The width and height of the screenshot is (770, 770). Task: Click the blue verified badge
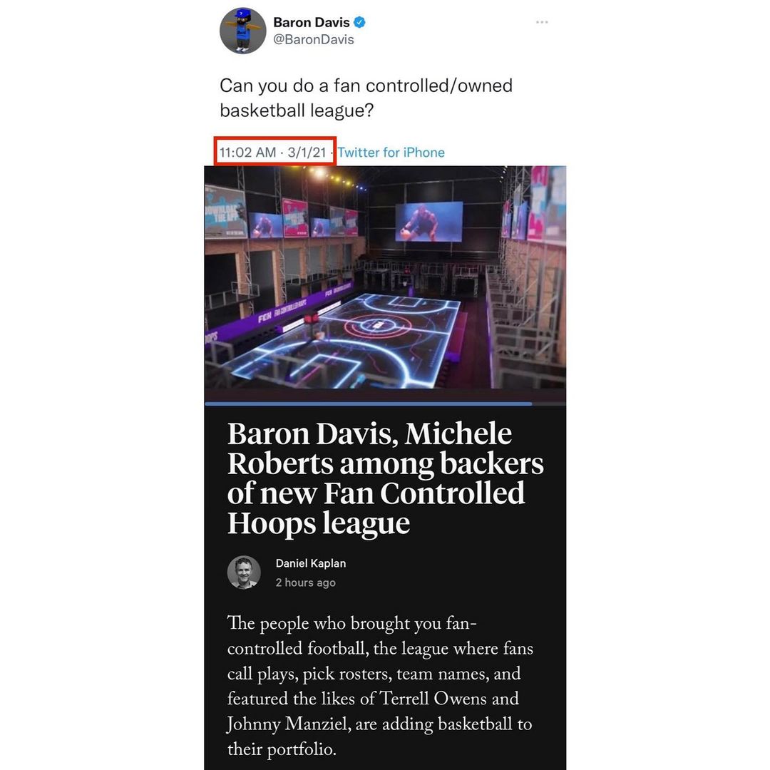359,22
